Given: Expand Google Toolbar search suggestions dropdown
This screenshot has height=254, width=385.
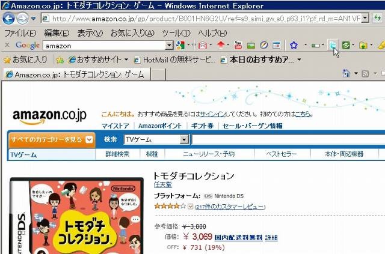Looking at the screenshot, I should pos(169,46).
